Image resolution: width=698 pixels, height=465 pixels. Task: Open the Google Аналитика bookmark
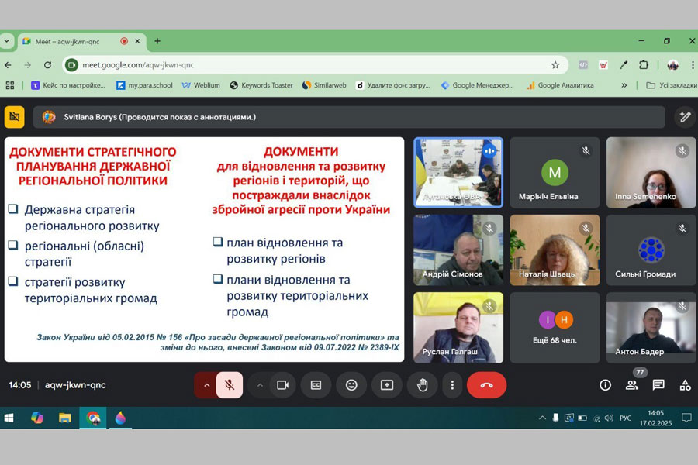coord(560,85)
